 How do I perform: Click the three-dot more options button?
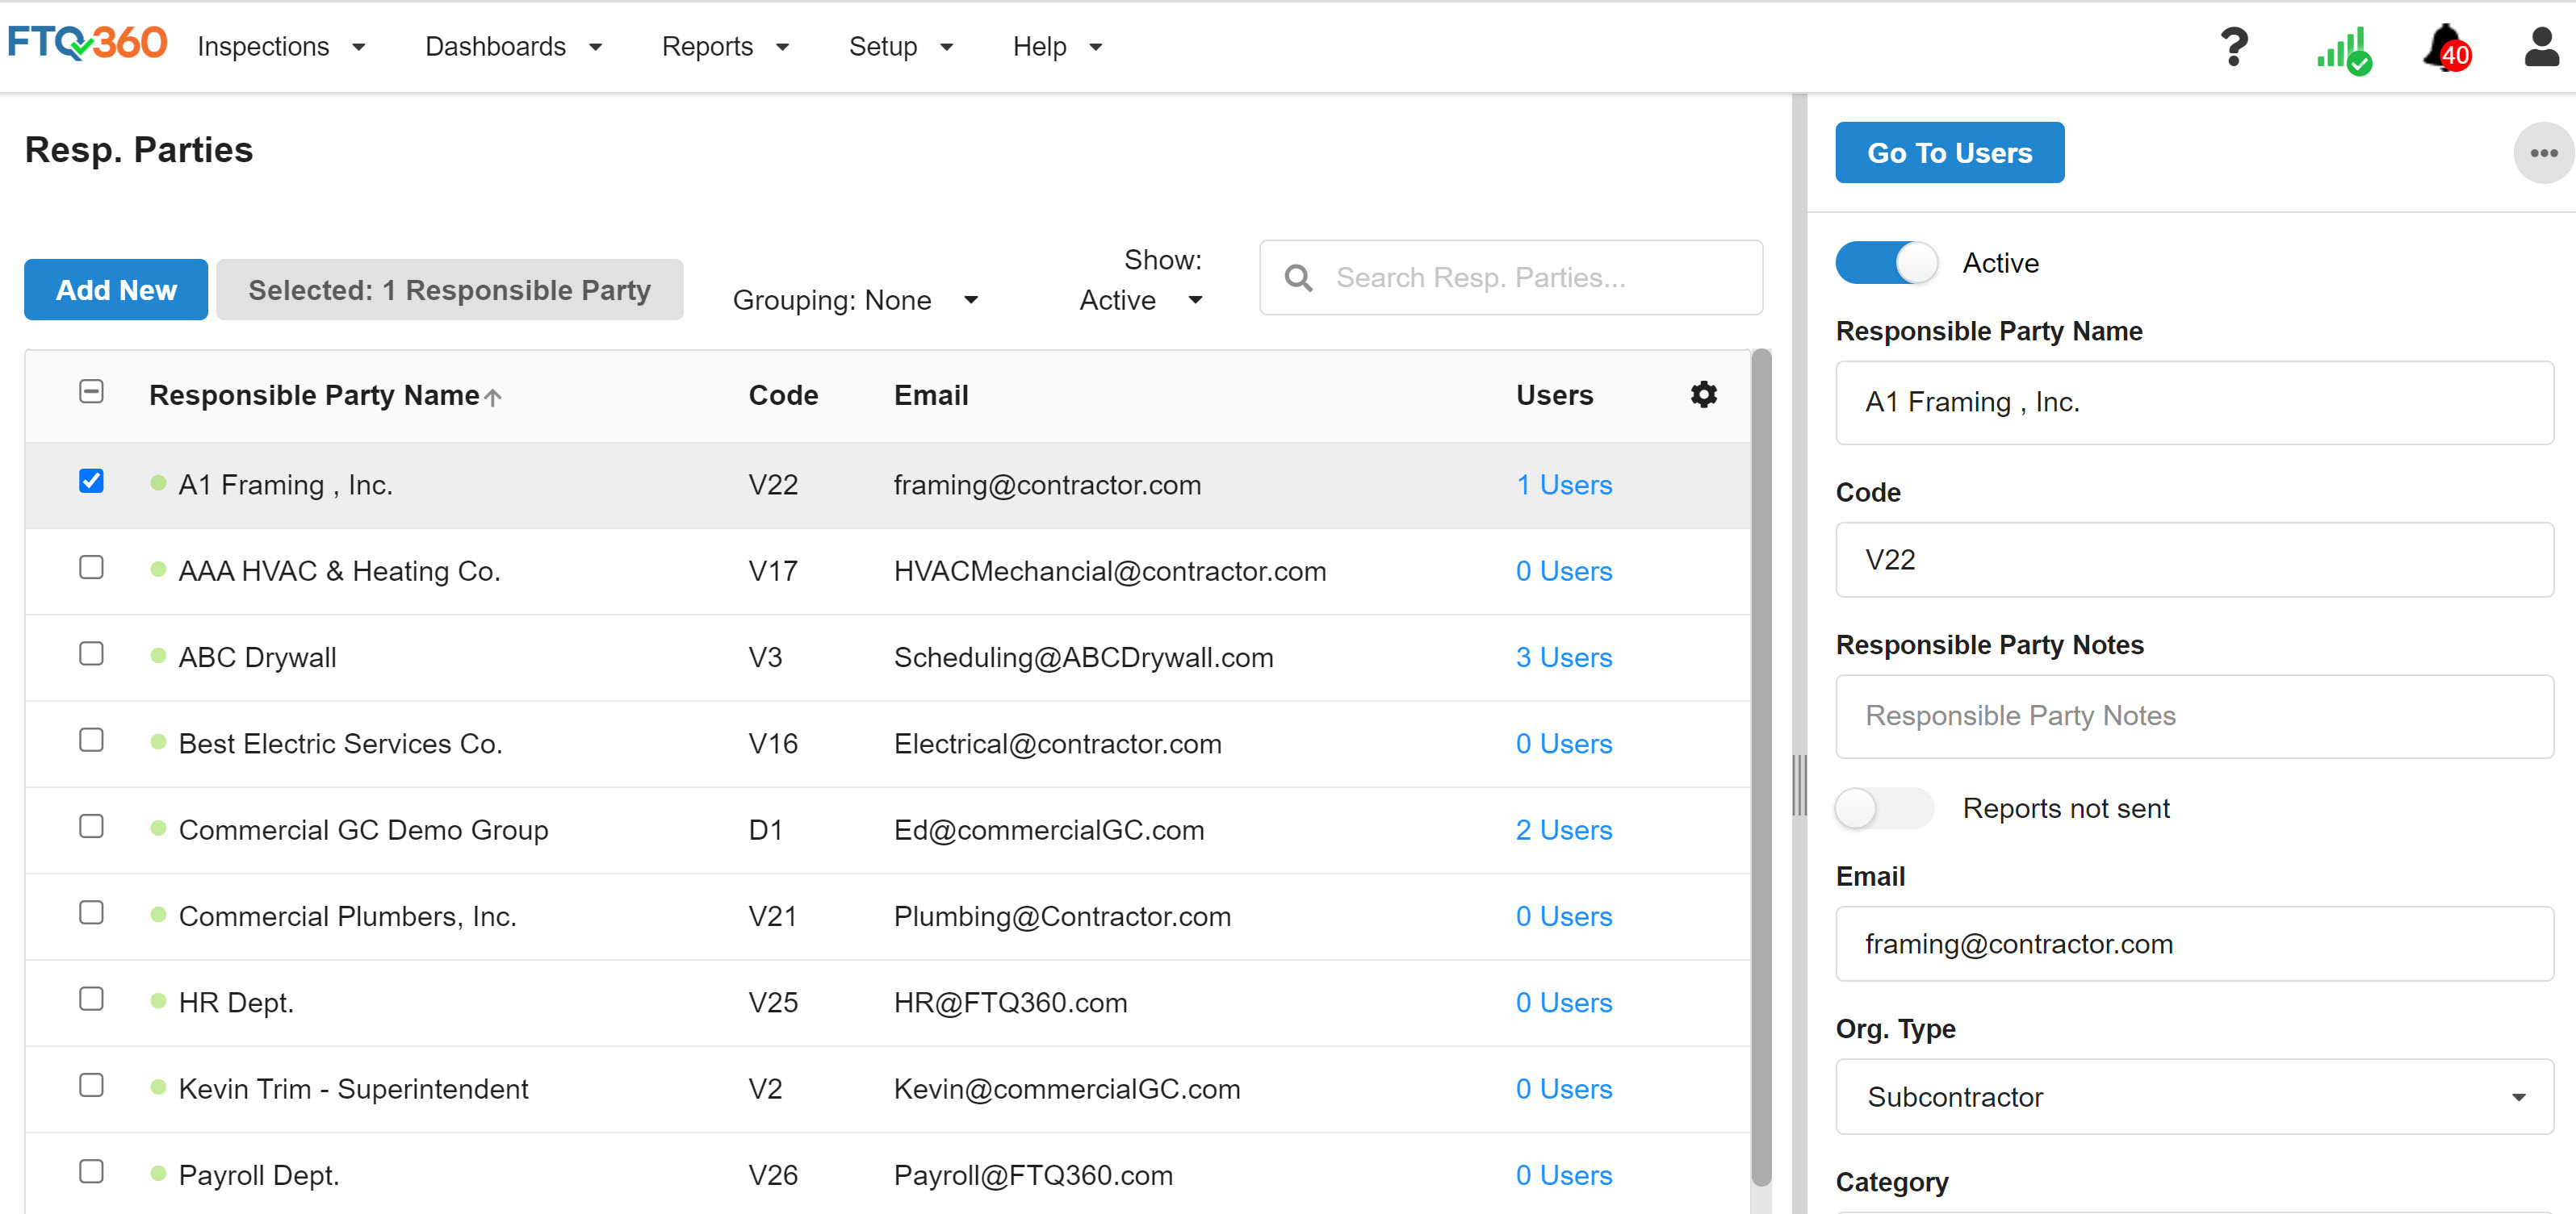click(2543, 153)
